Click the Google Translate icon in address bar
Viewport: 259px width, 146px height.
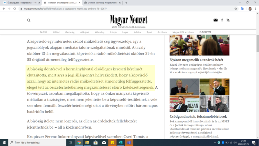coord(242,9)
